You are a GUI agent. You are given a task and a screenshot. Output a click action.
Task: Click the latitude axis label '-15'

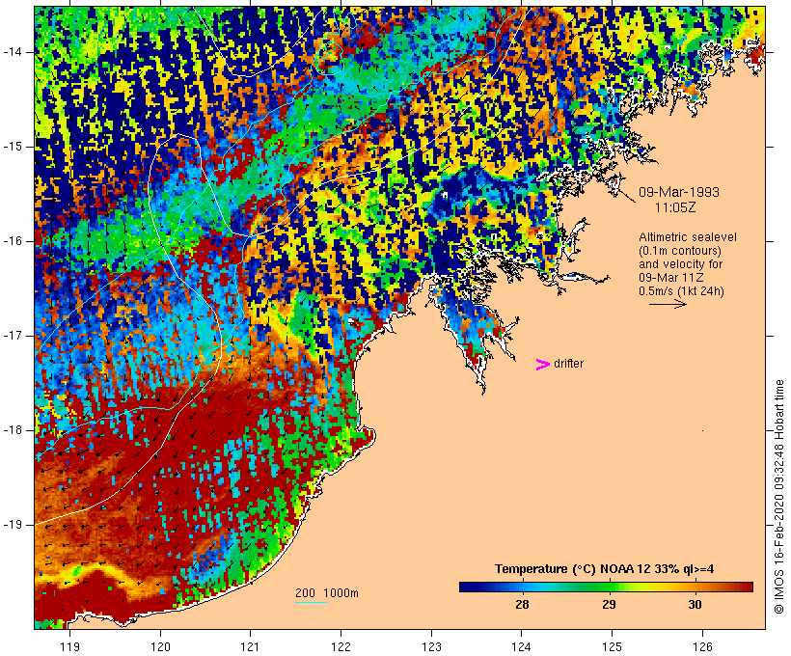(x=13, y=147)
